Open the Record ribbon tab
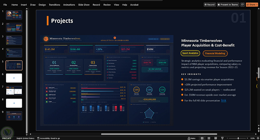 point(96,5)
